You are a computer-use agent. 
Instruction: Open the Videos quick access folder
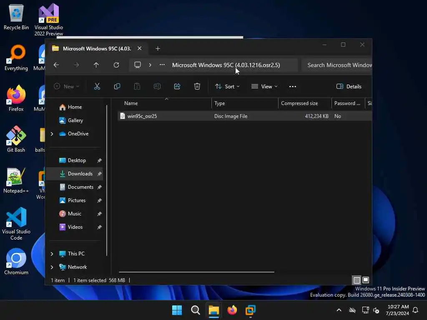tap(75, 227)
